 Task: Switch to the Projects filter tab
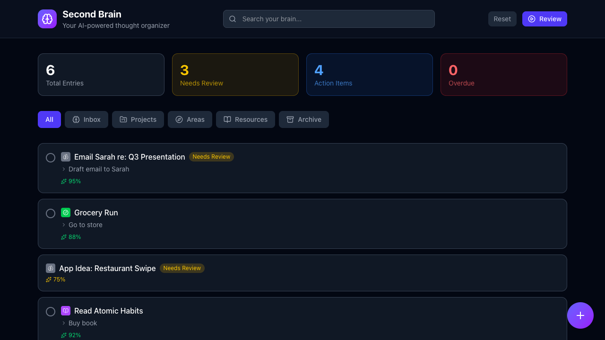coord(138,119)
